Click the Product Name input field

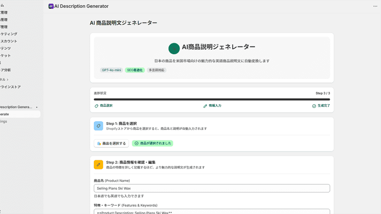212,188
